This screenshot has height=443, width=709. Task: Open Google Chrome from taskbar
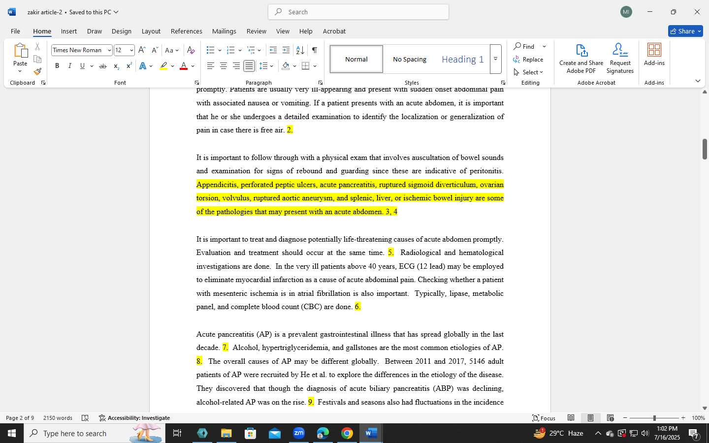(347, 433)
